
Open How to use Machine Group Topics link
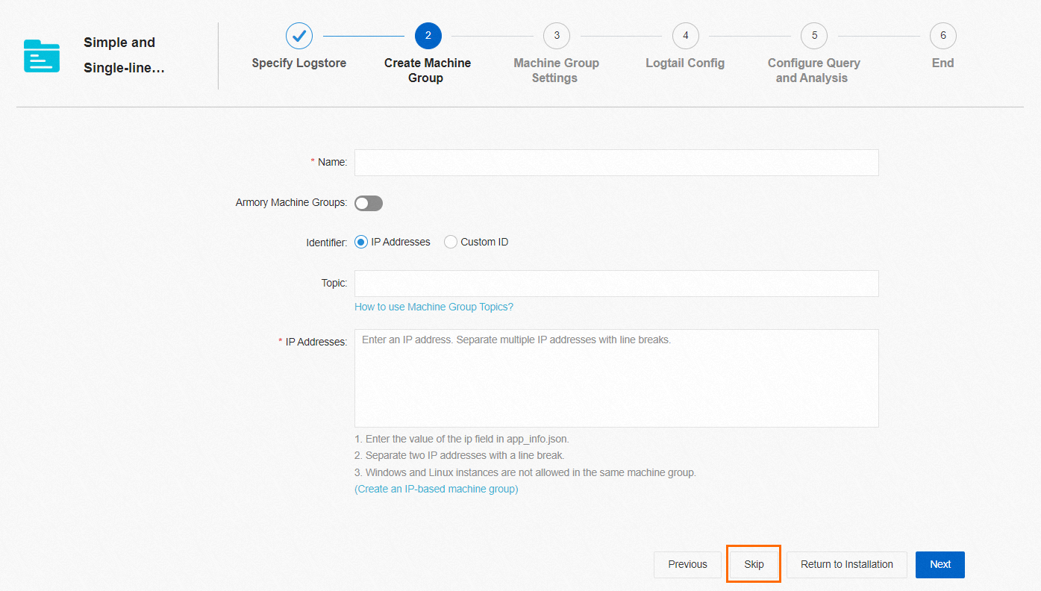434,306
